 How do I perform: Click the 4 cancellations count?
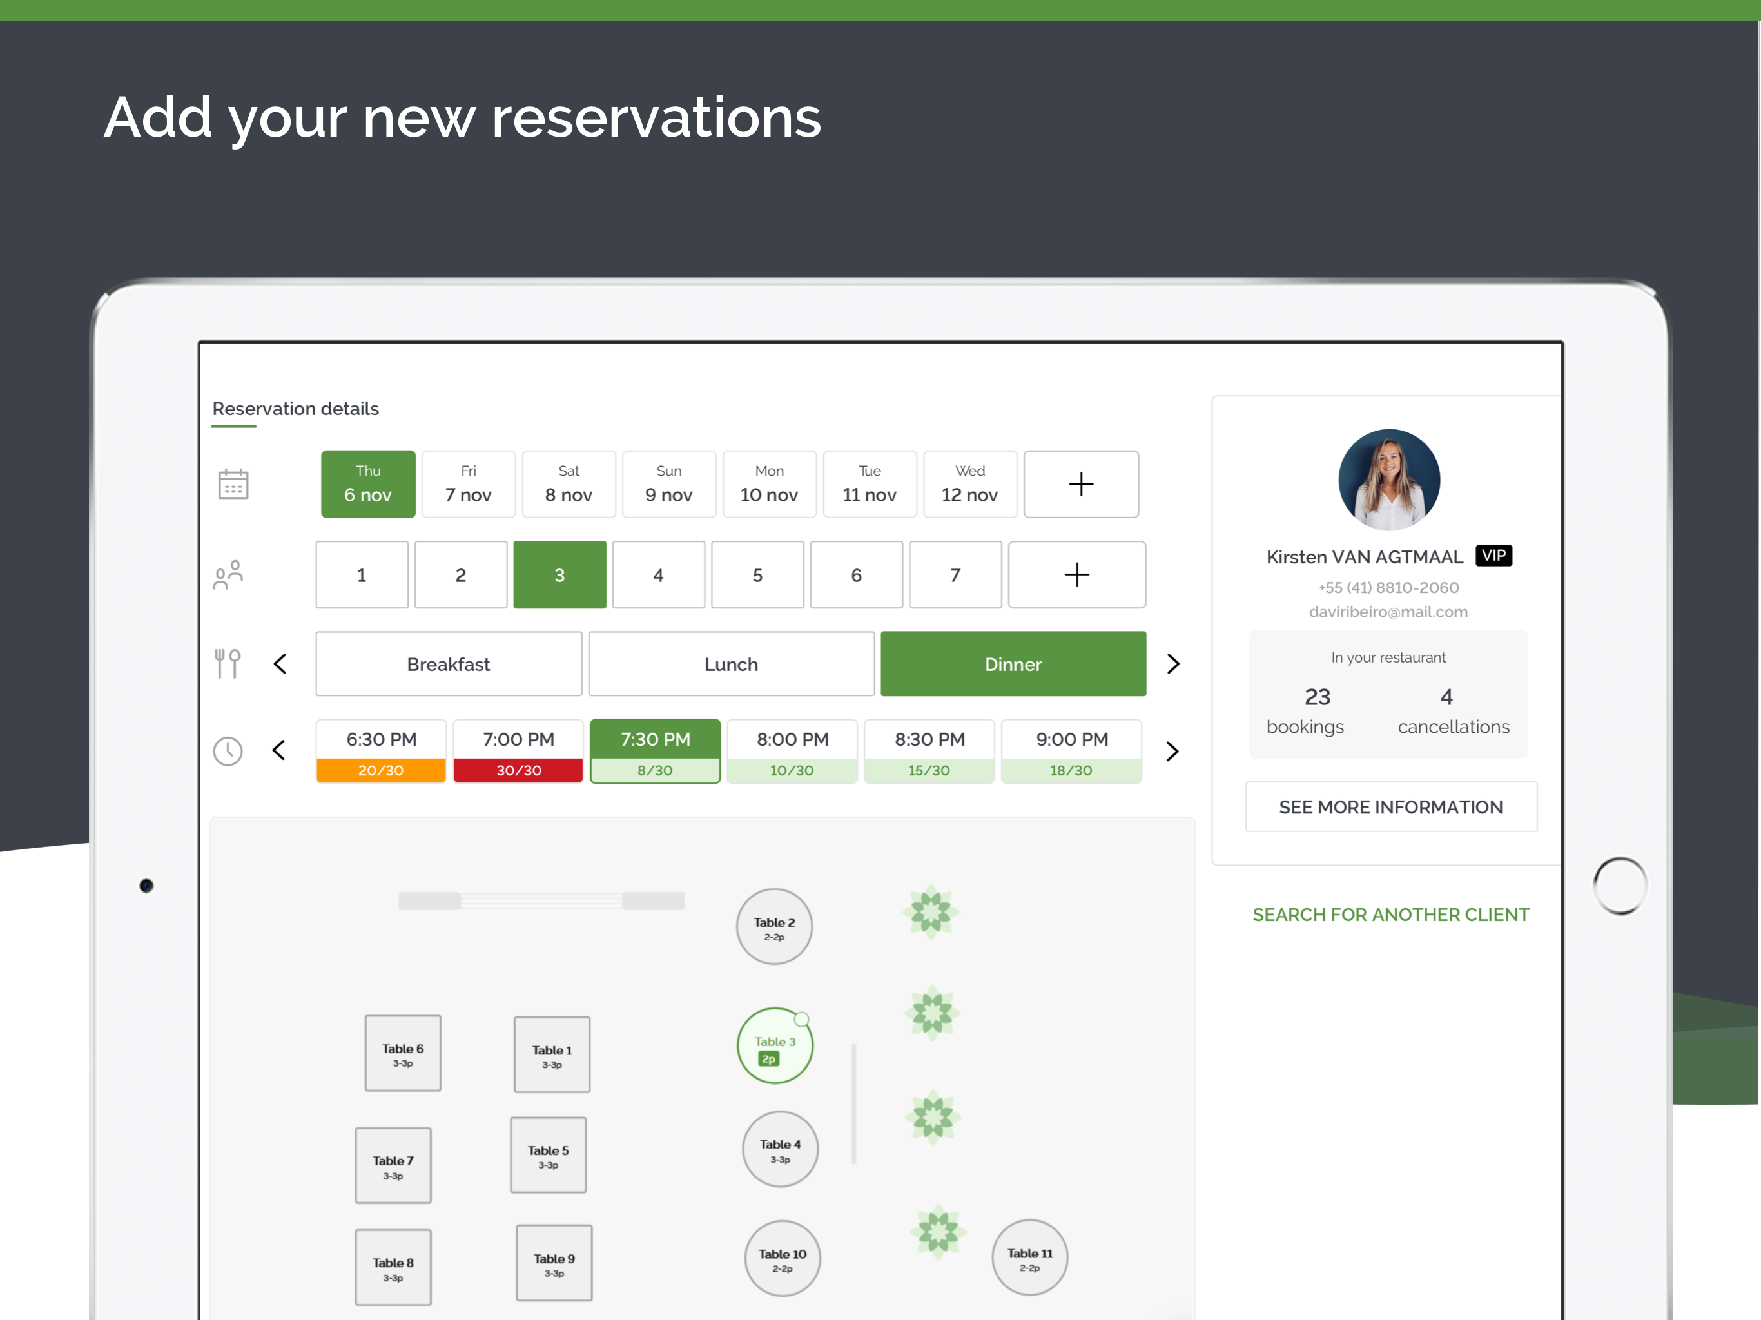(x=1446, y=697)
